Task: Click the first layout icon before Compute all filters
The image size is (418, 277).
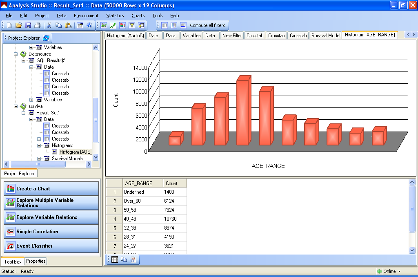Action: [x=165, y=25]
